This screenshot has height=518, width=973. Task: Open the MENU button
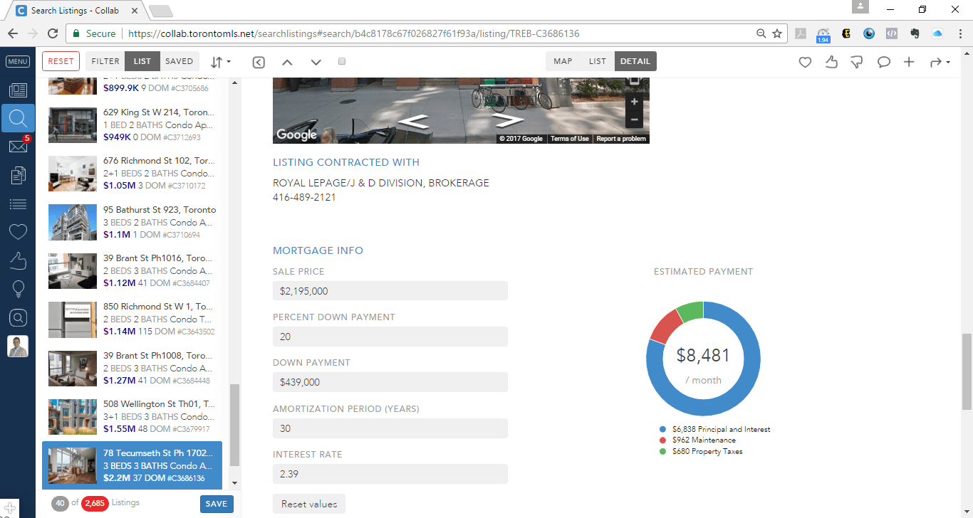(18, 61)
